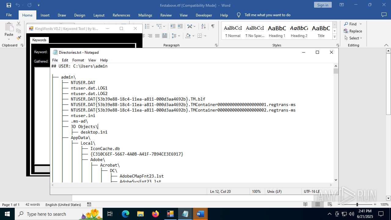The height and width of the screenshot is (220, 391).
Task: Open Asian Layout dropdown in Paragraph group
Action: [194, 26]
